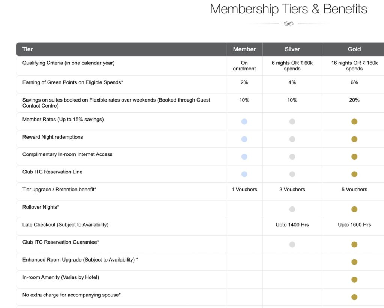384x308 pixels.
Task: Select the Silver column header
Action: click(292, 49)
